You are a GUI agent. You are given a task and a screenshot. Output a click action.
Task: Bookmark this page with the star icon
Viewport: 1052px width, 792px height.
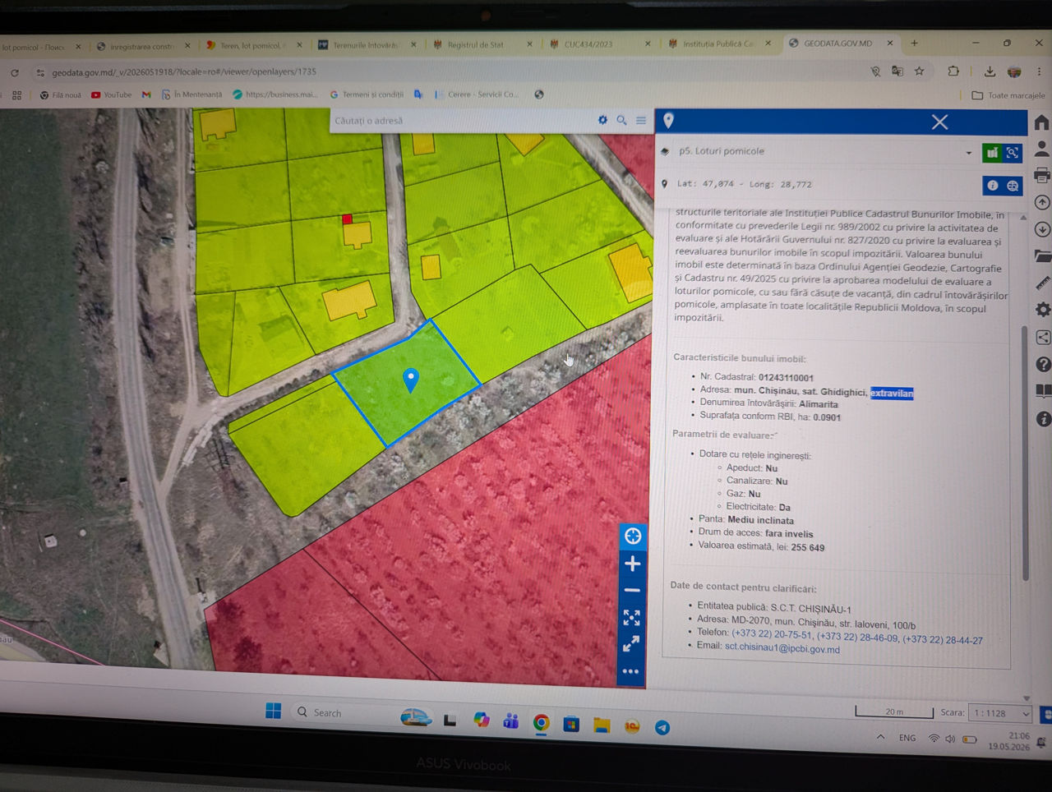pyautogui.click(x=920, y=71)
